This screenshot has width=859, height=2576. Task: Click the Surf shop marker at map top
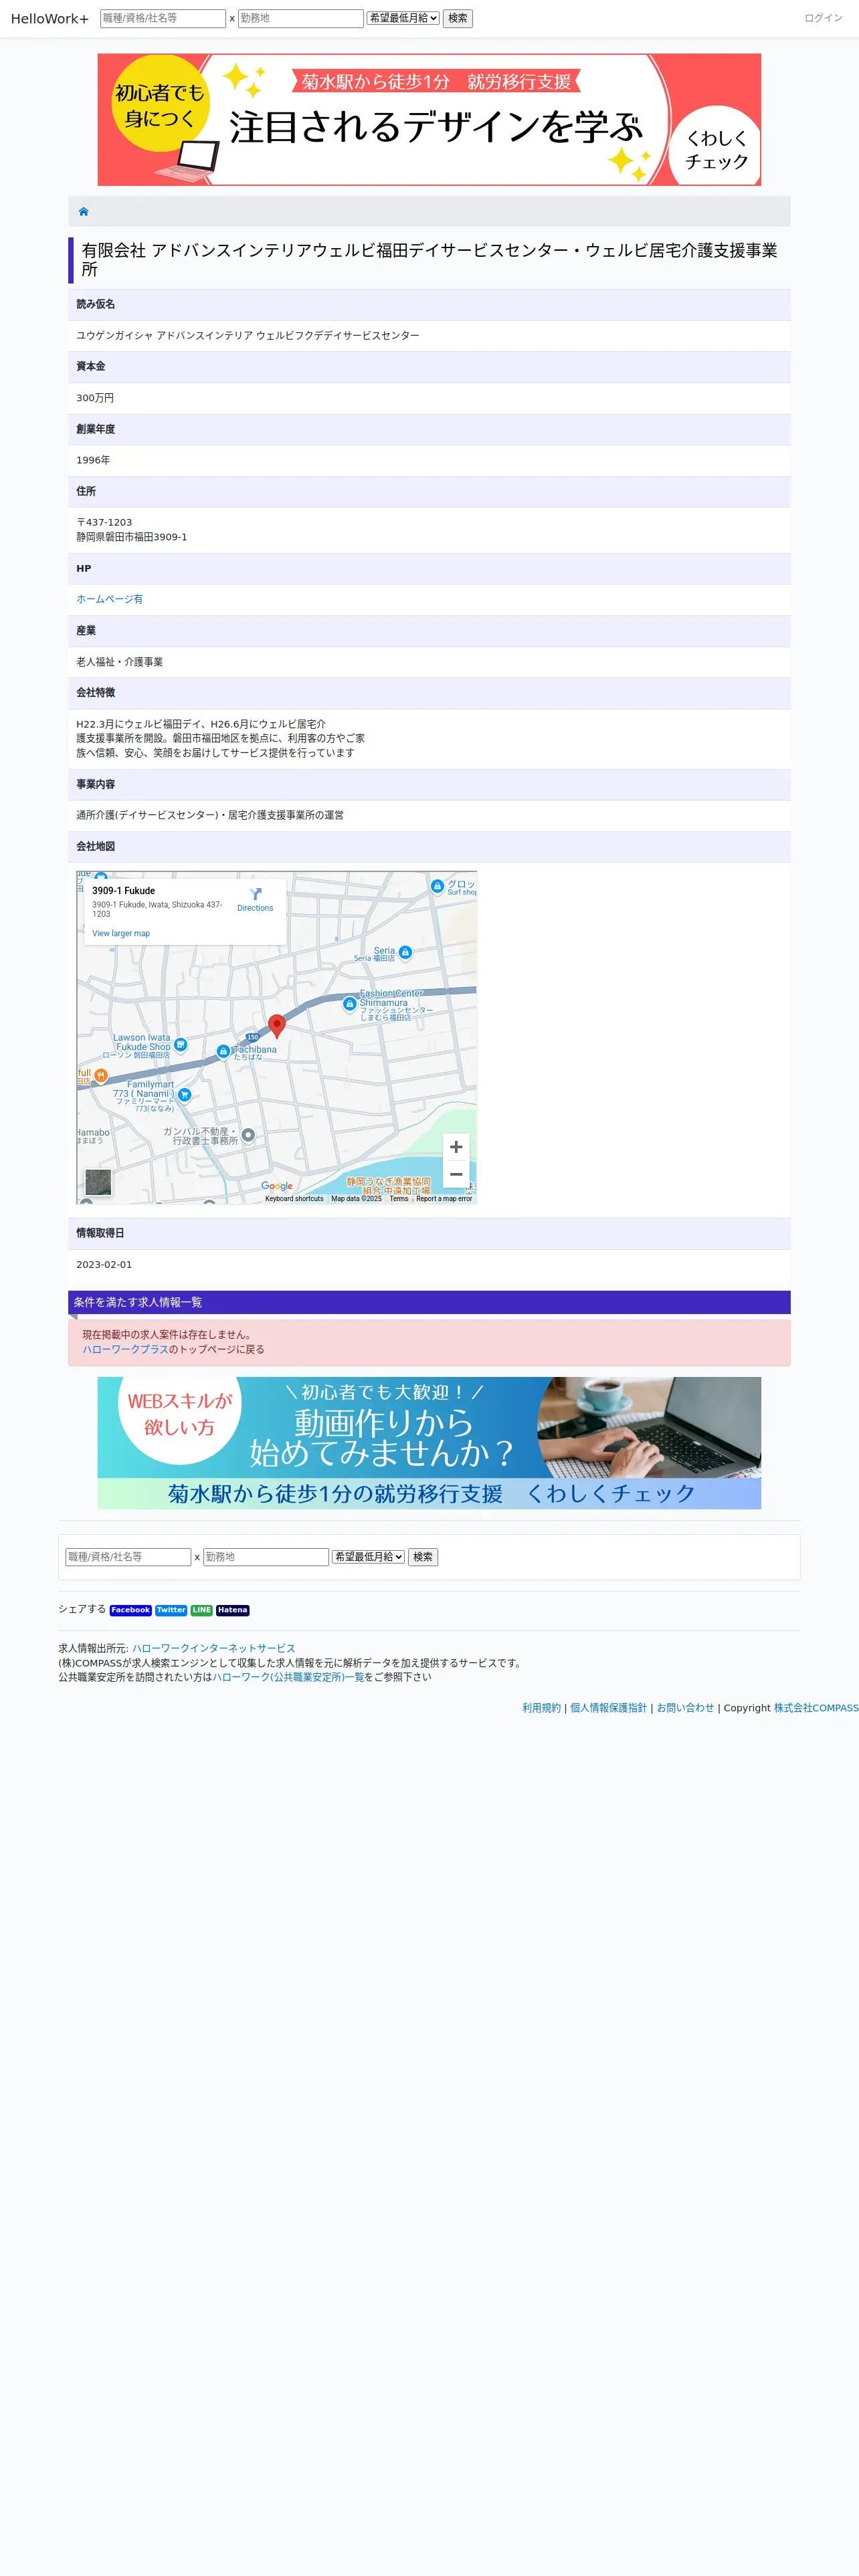tap(437, 886)
